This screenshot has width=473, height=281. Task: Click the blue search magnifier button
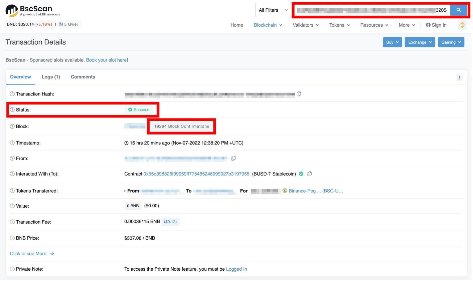[459, 10]
